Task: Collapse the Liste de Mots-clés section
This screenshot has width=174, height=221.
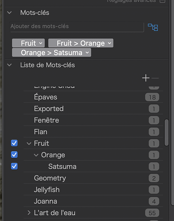Action: click(9, 65)
